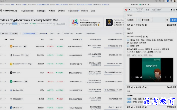
Task: Click Market Cap column info icon
Action: [x=81, y=40]
